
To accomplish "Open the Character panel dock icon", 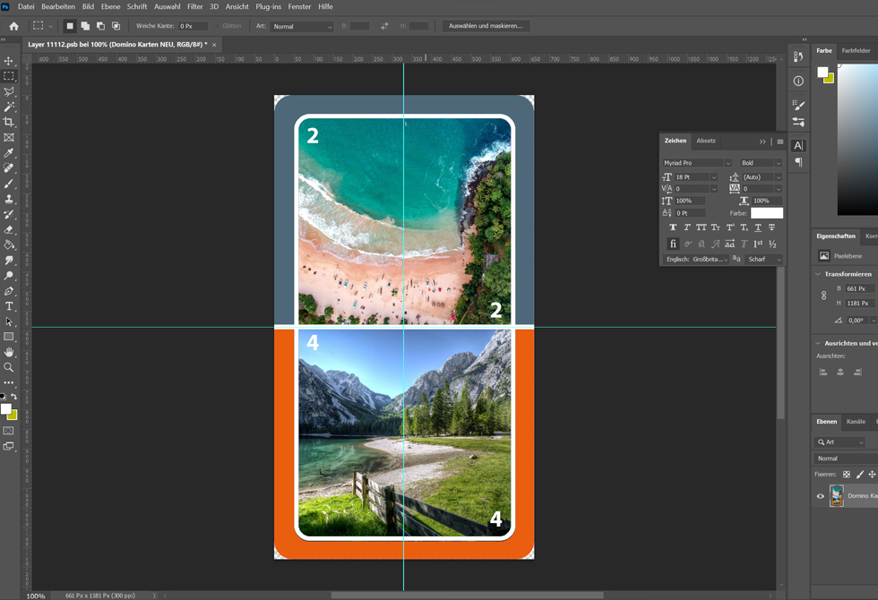I will 798,145.
